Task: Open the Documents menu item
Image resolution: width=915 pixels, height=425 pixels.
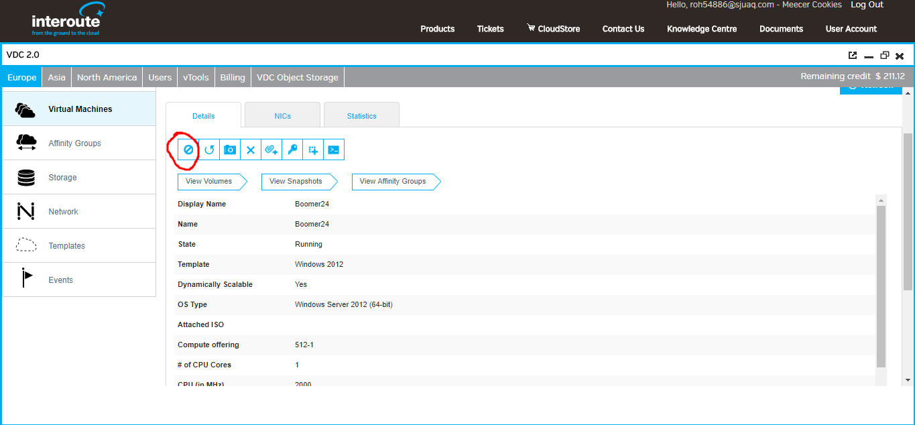Action: [781, 29]
